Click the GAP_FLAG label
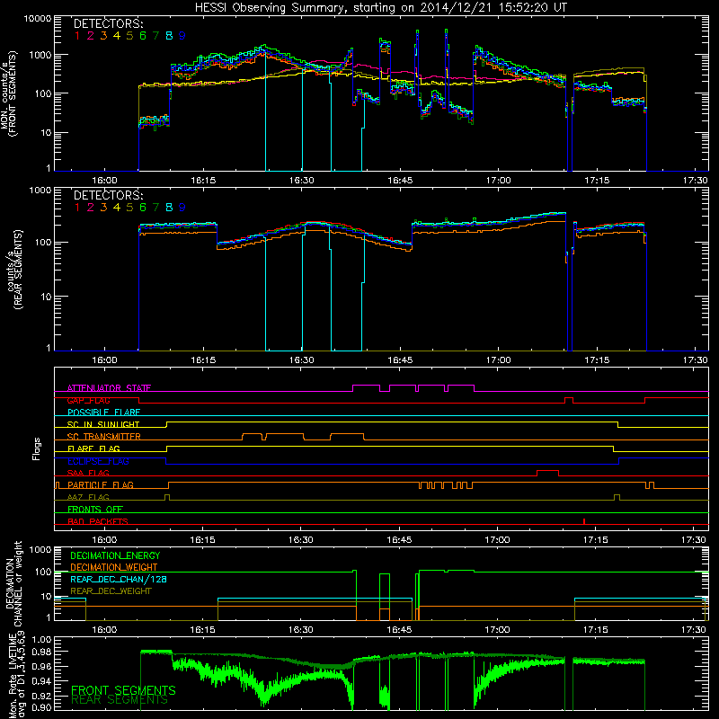 click(x=88, y=400)
